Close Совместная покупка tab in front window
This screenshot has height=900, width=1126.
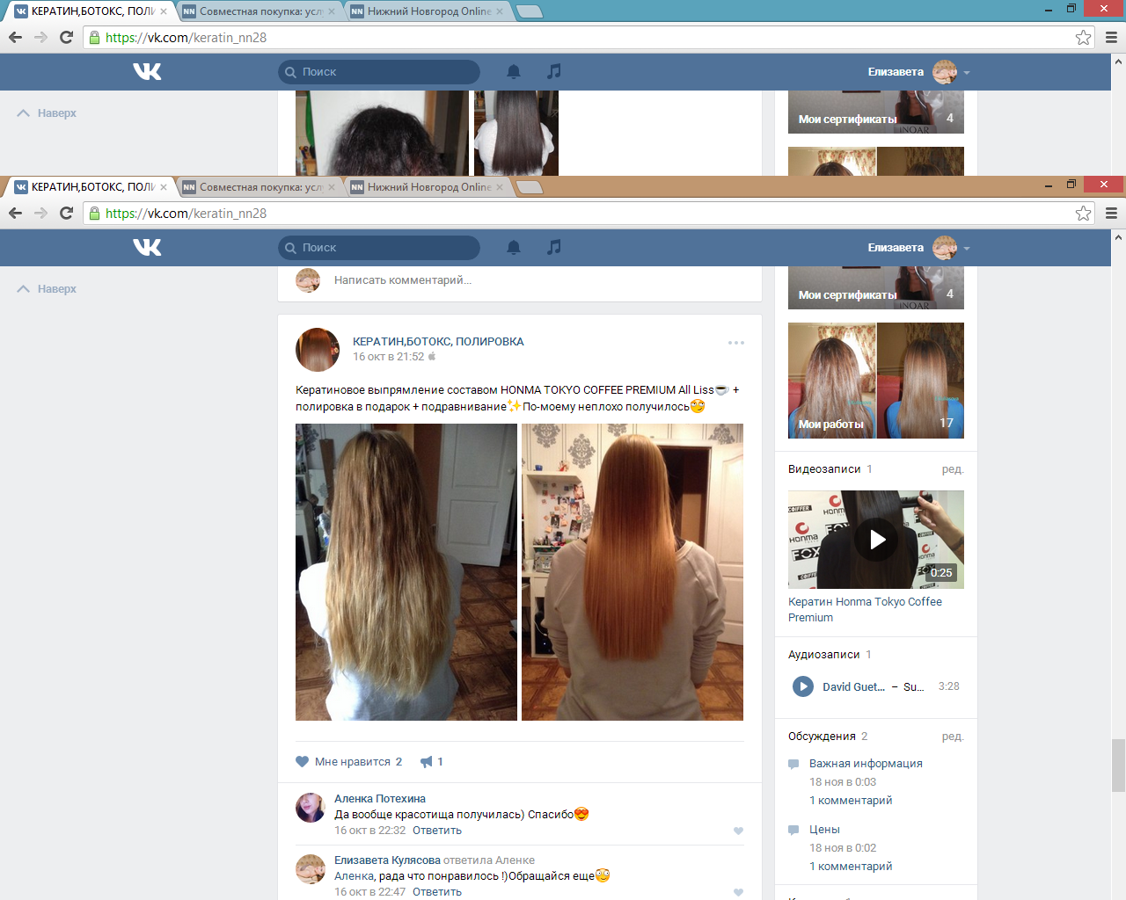[x=332, y=186]
